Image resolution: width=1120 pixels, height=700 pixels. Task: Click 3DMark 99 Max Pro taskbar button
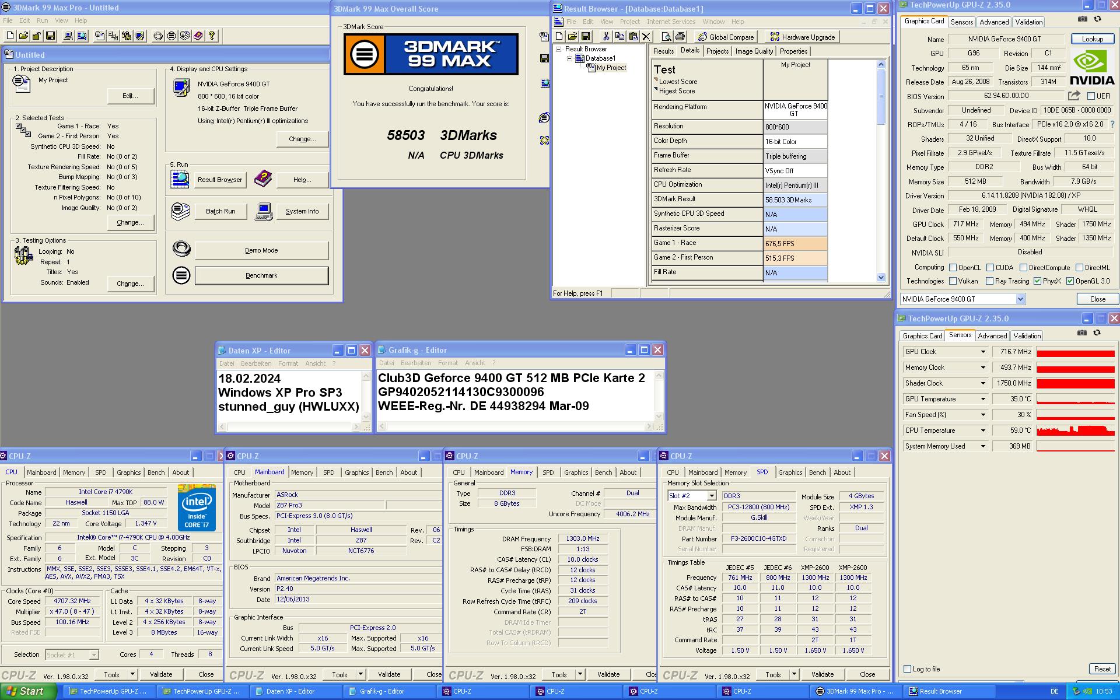coord(855,691)
